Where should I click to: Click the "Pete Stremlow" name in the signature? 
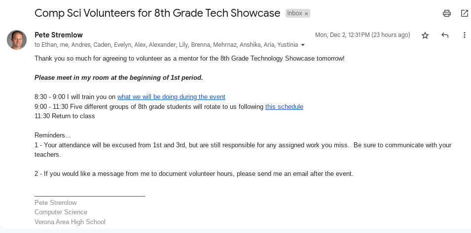[56, 202]
